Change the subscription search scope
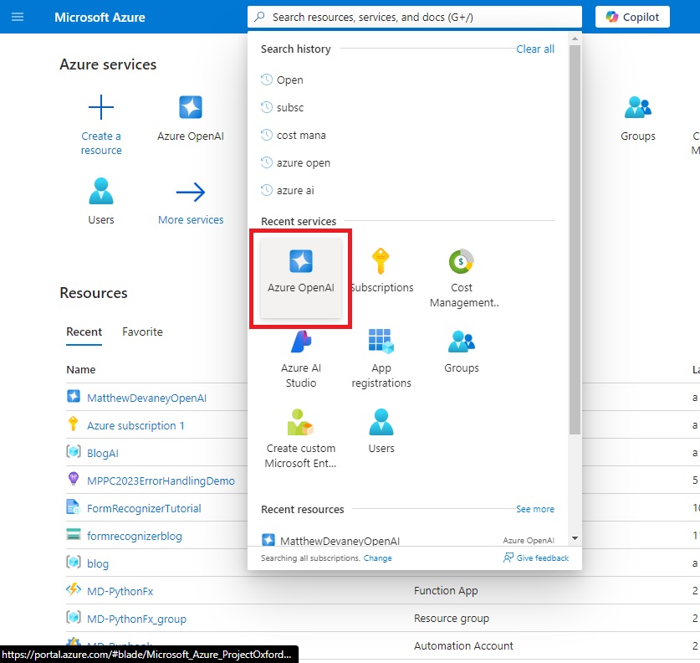The height and width of the screenshot is (663, 700). point(378,558)
